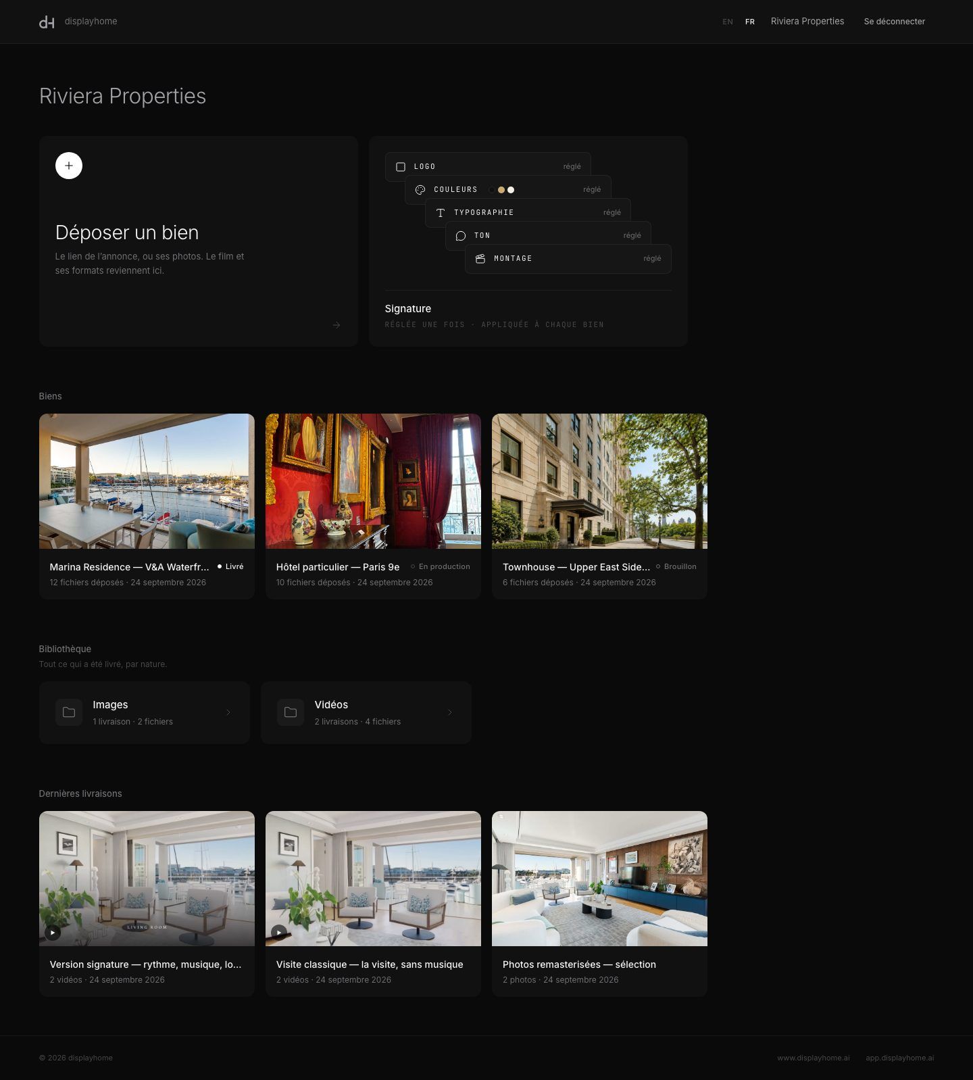The image size is (973, 1080).
Task: Click the Ton speech bubble icon
Action: pyautogui.click(x=461, y=236)
